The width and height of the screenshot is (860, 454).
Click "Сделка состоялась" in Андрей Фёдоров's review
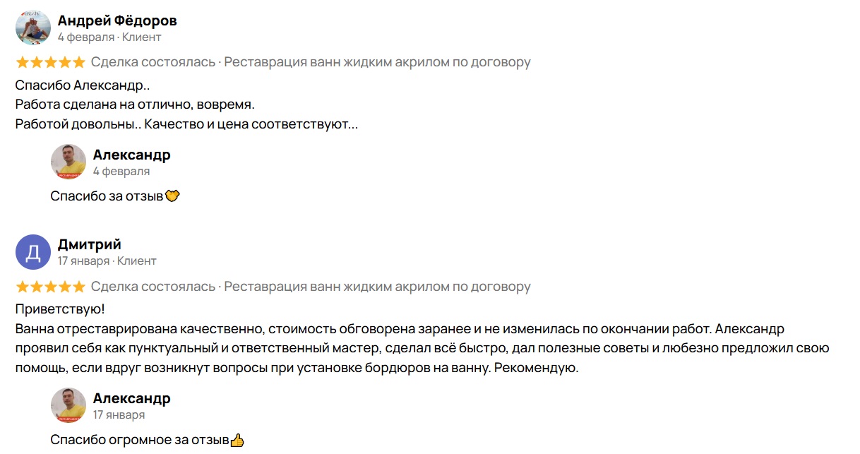[x=153, y=62]
